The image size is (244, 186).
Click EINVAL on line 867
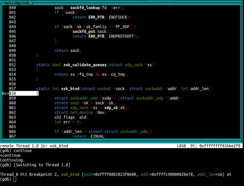pyautogui.click(x=97, y=136)
